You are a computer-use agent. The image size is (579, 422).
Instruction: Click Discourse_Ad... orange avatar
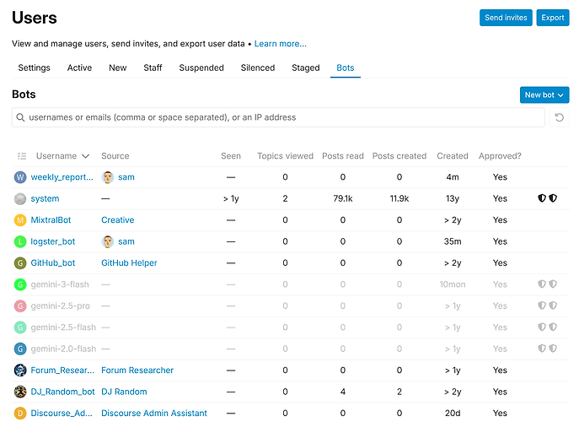[20, 413]
